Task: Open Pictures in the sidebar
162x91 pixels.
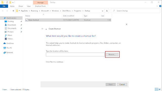Action: [x=11, y=32]
